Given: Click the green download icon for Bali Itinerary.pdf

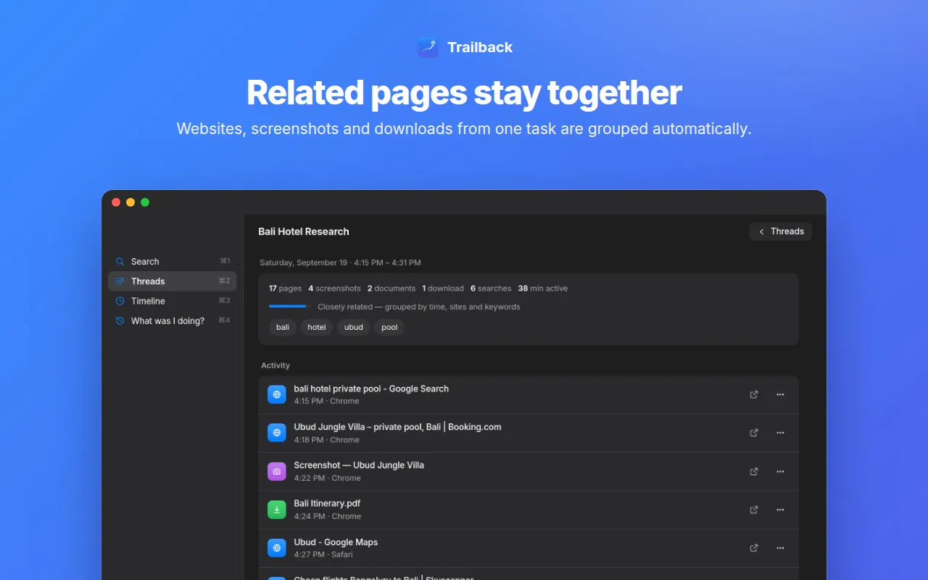Looking at the screenshot, I should click(276, 510).
